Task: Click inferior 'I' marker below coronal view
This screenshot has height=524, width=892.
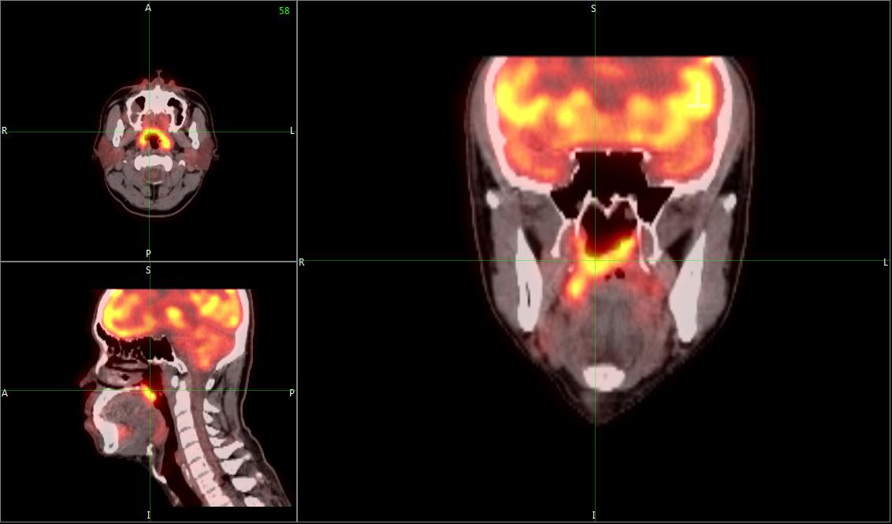Action: click(x=593, y=515)
